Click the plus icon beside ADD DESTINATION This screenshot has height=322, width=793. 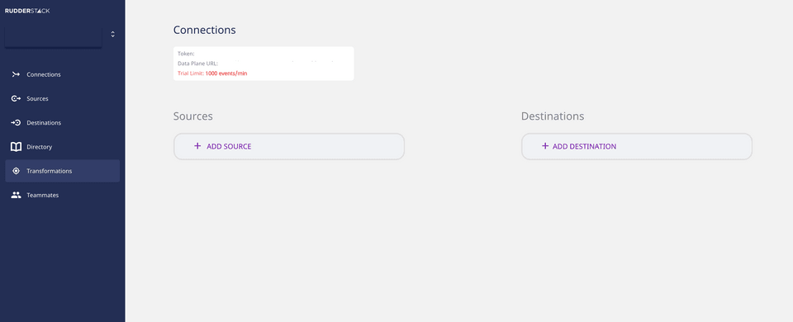(544, 146)
